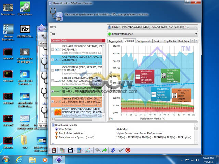Click the grey report pages toolbar icon

click(62, 150)
